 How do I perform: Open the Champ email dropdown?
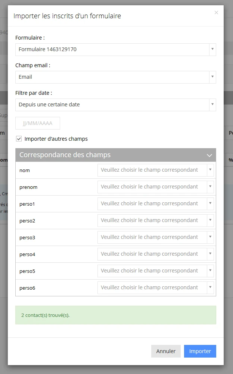click(x=115, y=77)
